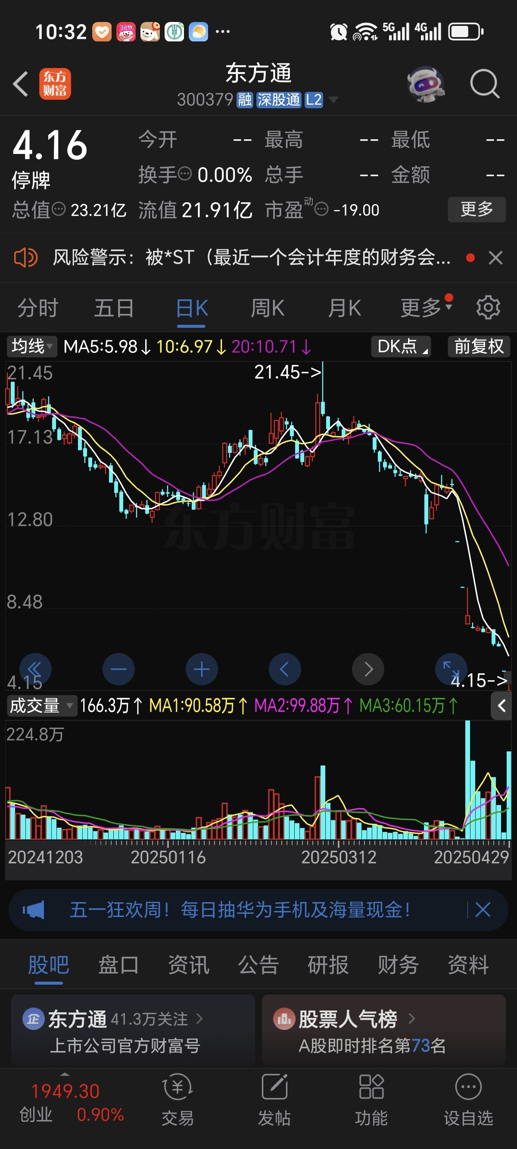Tap the 20250312 date axis label
The image size is (517, 1149).
pos(339,857)
